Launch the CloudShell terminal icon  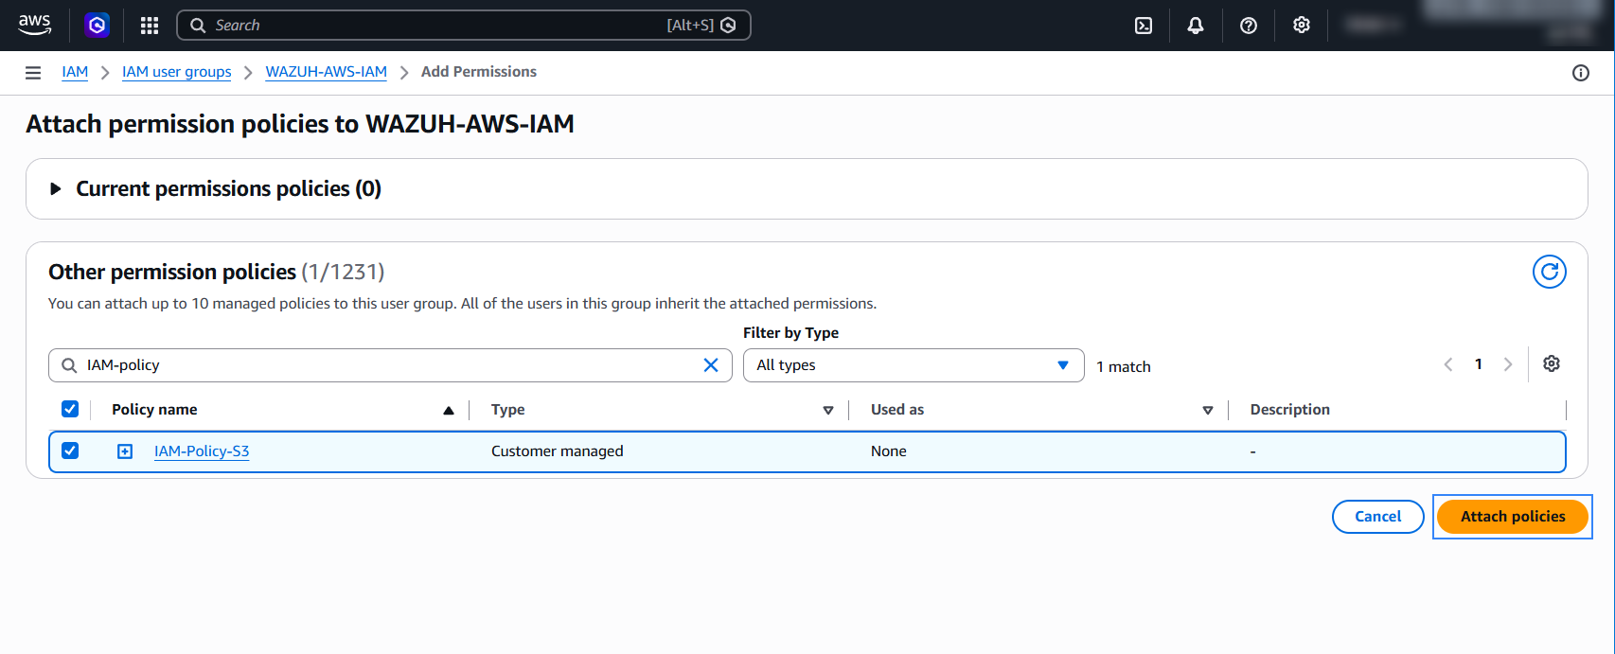click(x=1144, y=26)
